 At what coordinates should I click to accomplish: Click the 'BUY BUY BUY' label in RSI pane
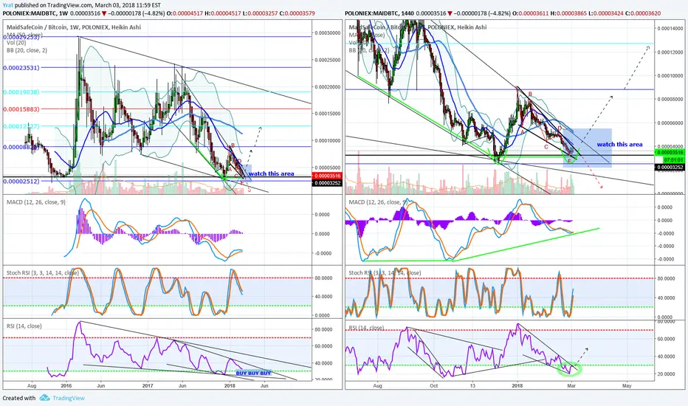tap(254, 373)
